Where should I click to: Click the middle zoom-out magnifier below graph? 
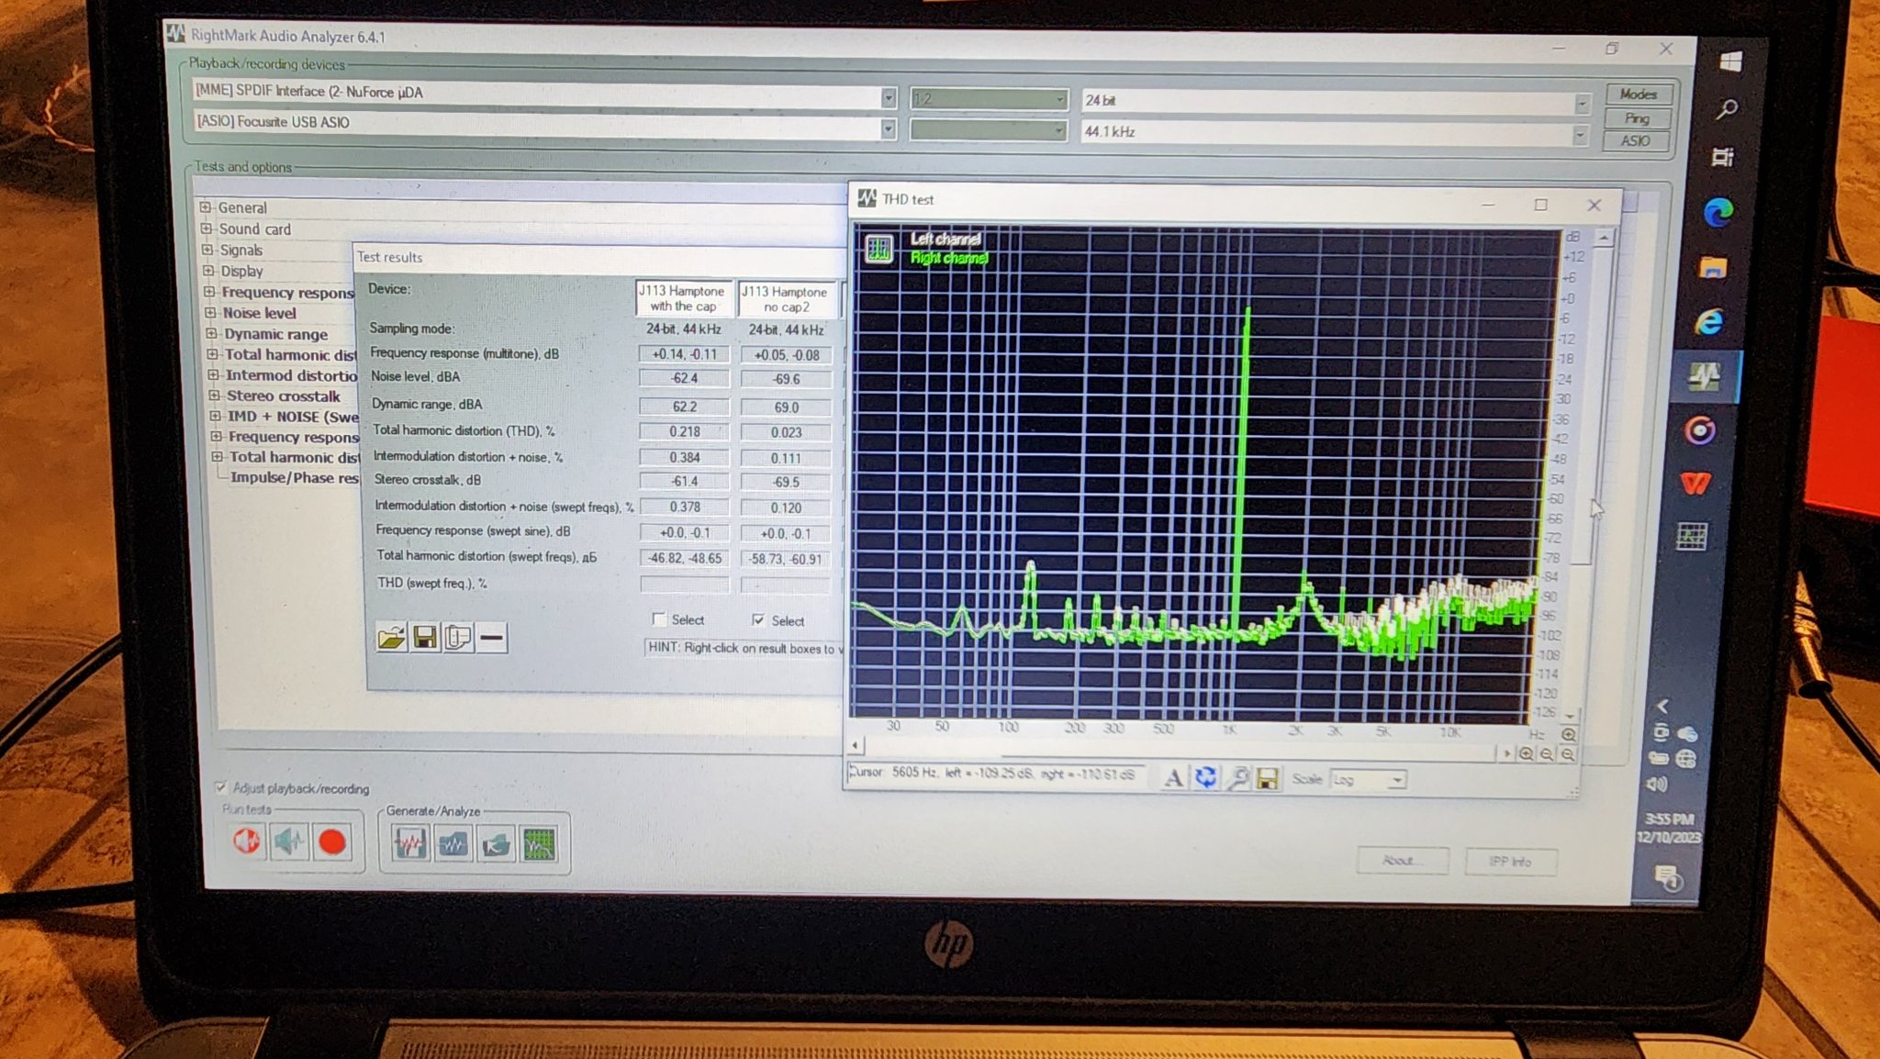point(1547,754)
